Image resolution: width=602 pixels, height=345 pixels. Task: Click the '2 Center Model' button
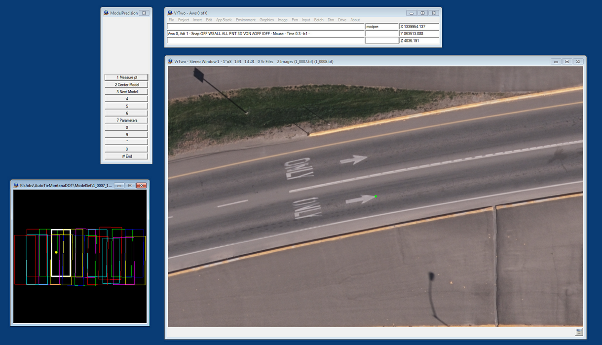(126, 85)
